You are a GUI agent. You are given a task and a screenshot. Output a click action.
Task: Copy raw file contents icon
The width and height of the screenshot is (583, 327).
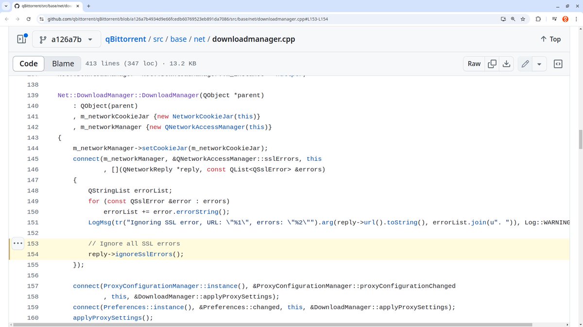pyautogui.click(x=492, y=63)
